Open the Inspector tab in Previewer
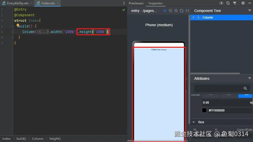 point(156,3)
